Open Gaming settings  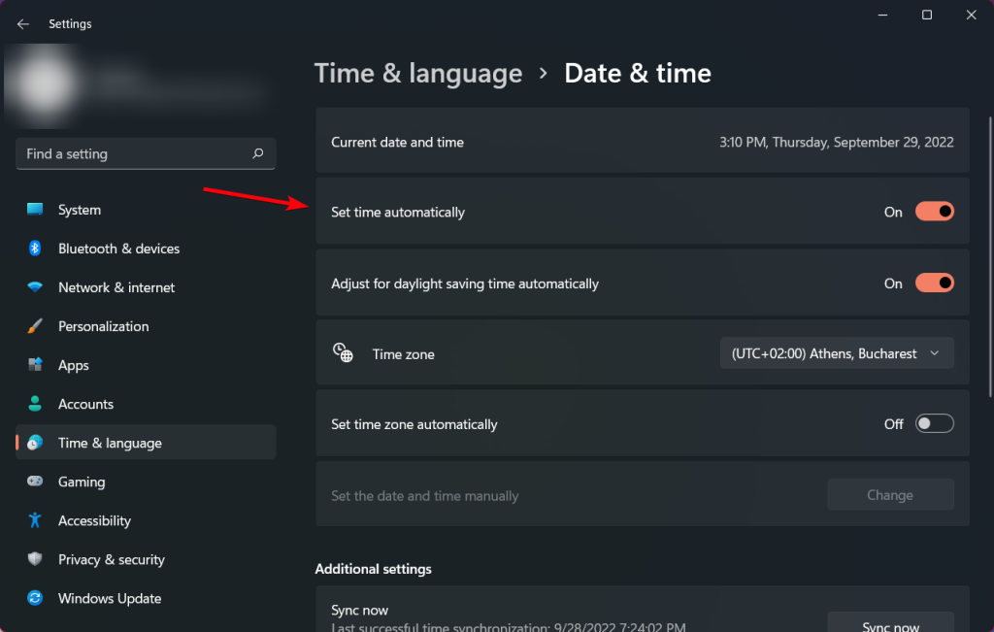click(x=36, y=482)
